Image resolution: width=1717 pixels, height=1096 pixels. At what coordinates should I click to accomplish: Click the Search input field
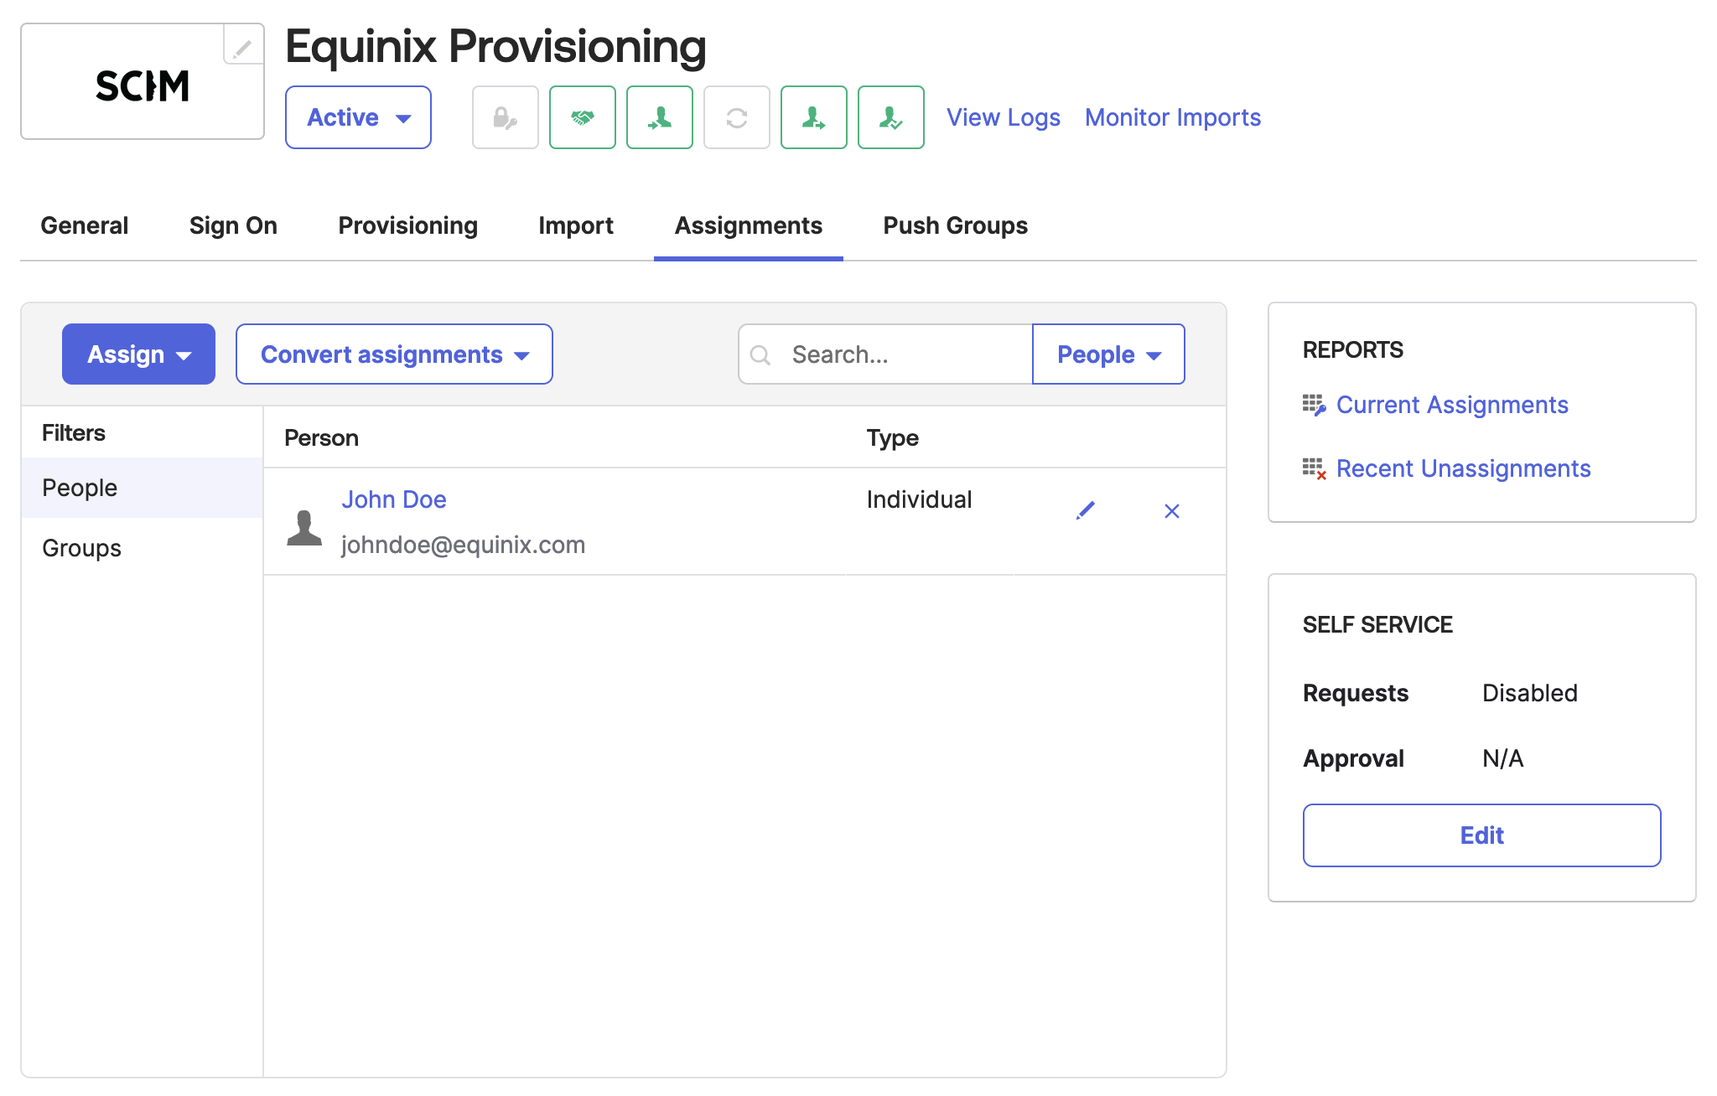[884, 354]
